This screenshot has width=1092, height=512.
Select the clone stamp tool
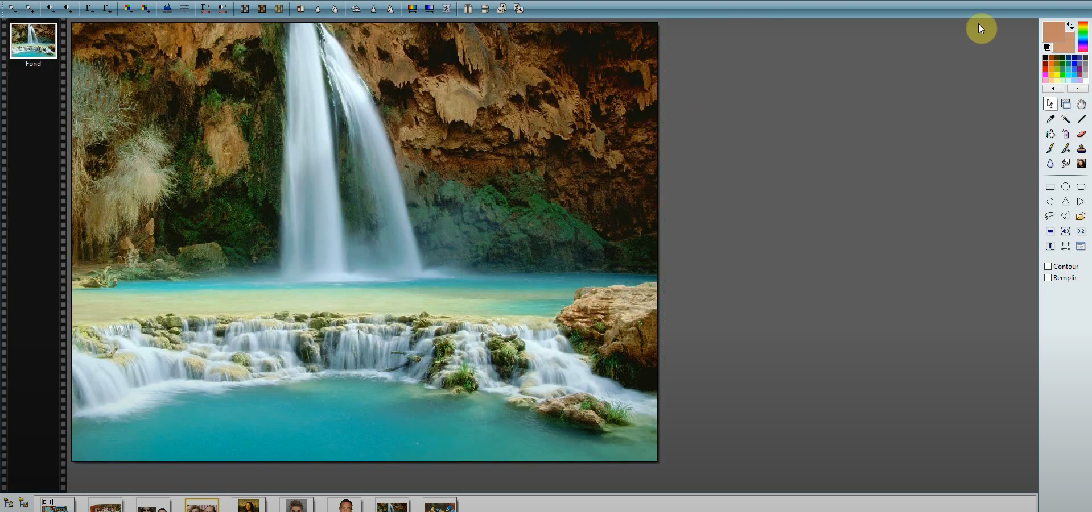[x=1081, y=148]
